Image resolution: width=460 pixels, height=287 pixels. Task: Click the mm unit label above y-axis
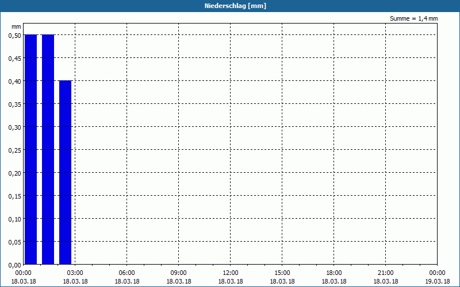[17, 26]
